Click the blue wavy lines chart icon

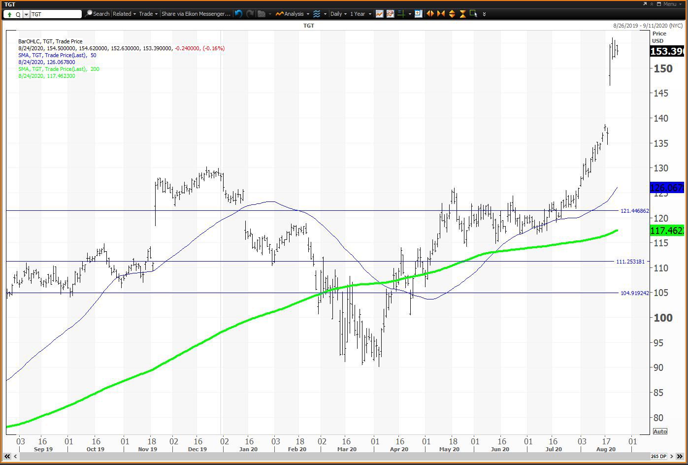click(x=317, y=14)
